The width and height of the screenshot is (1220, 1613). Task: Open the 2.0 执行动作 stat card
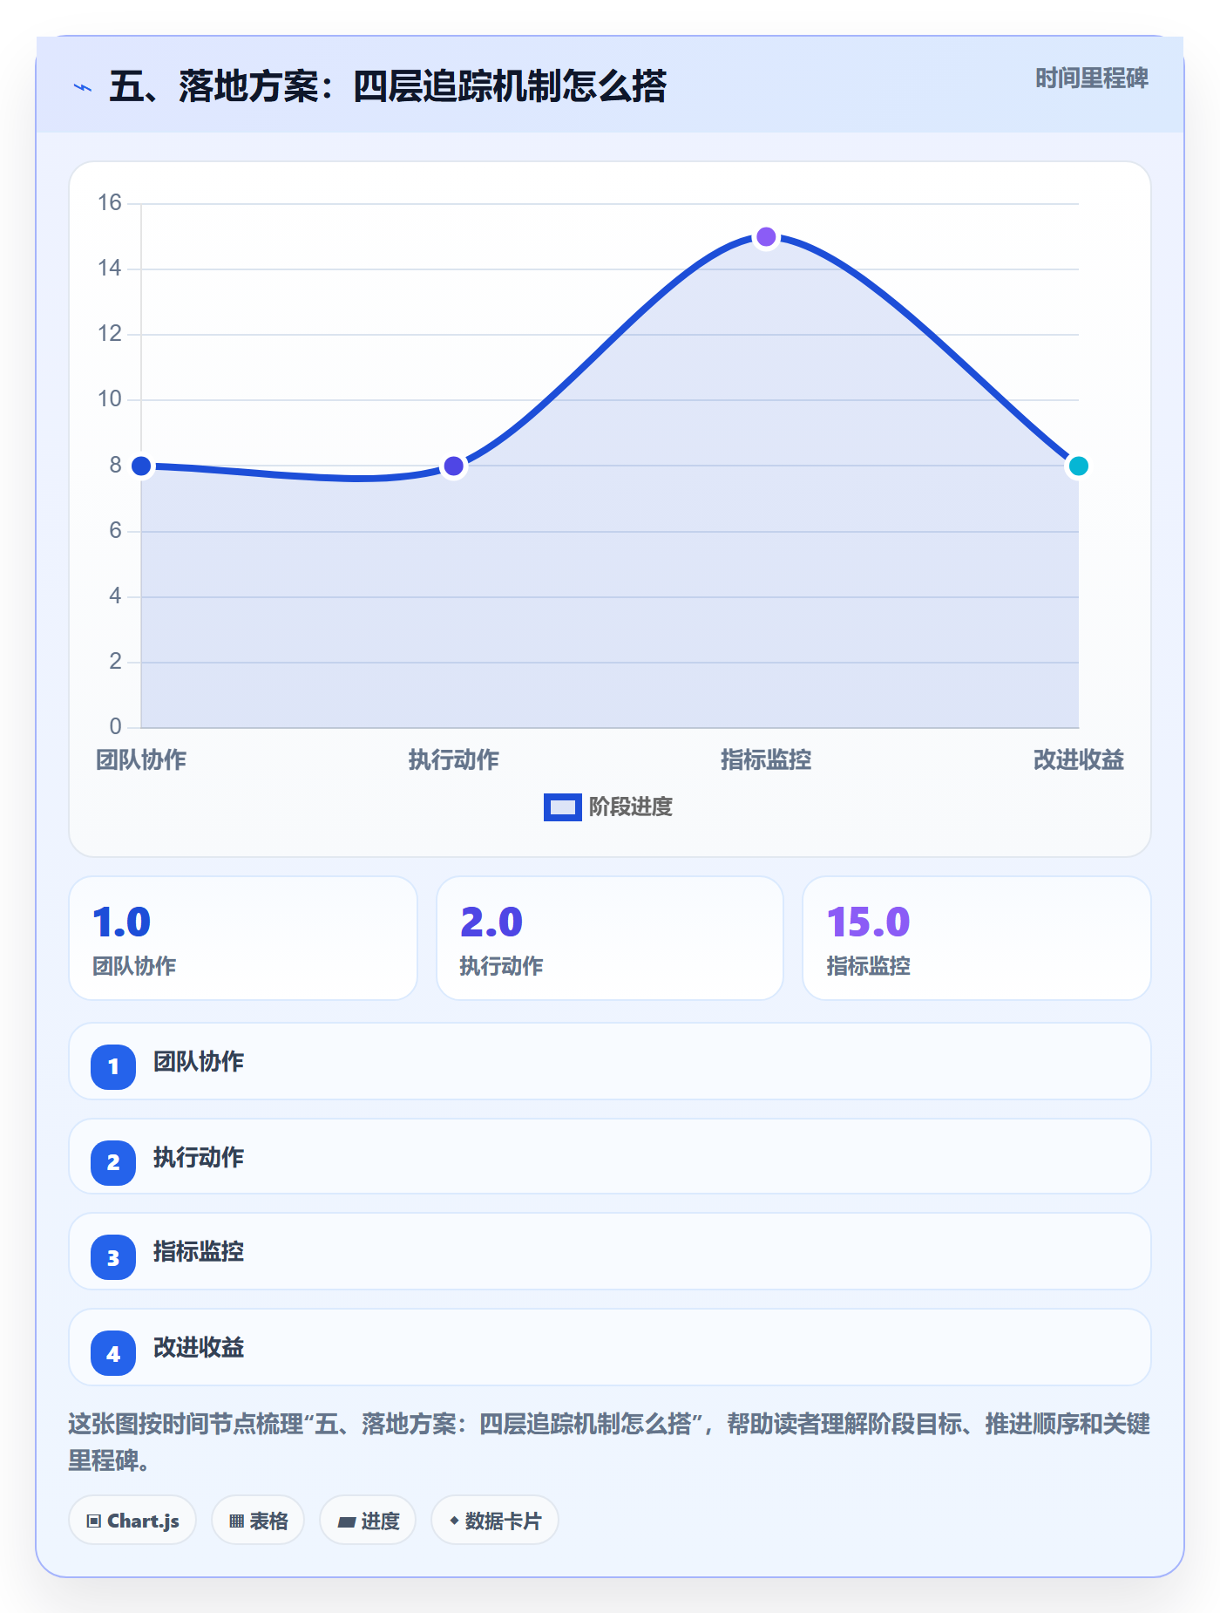point(610,938)
